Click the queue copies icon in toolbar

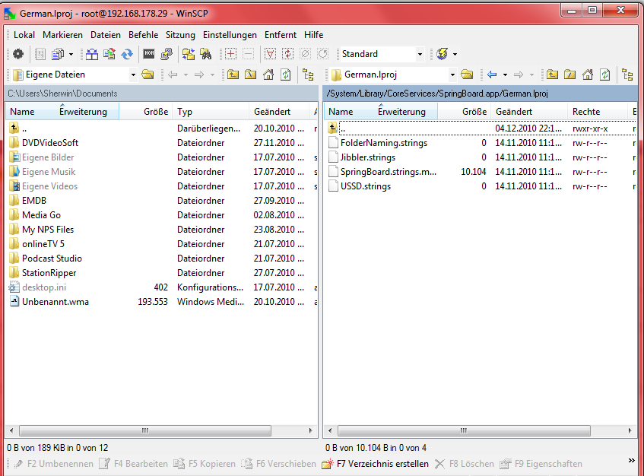click(x=58, y=54)
